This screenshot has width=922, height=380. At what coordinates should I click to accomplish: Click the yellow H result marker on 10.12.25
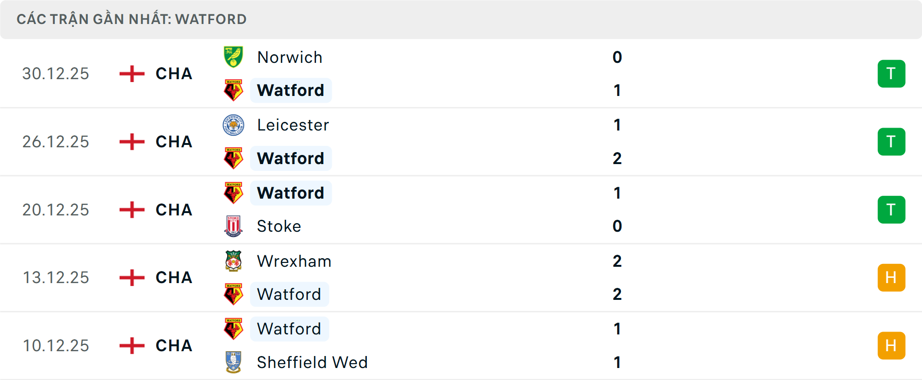(892, 345)
